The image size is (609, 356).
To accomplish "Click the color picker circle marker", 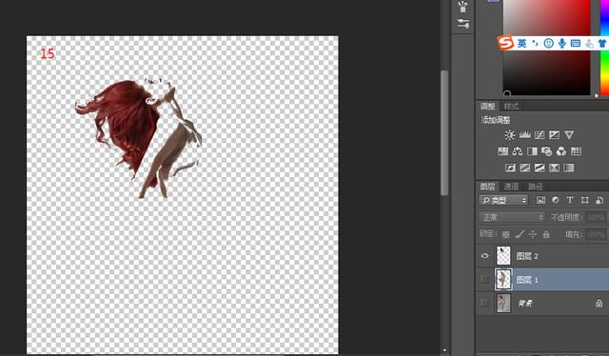I will [507, 93].
